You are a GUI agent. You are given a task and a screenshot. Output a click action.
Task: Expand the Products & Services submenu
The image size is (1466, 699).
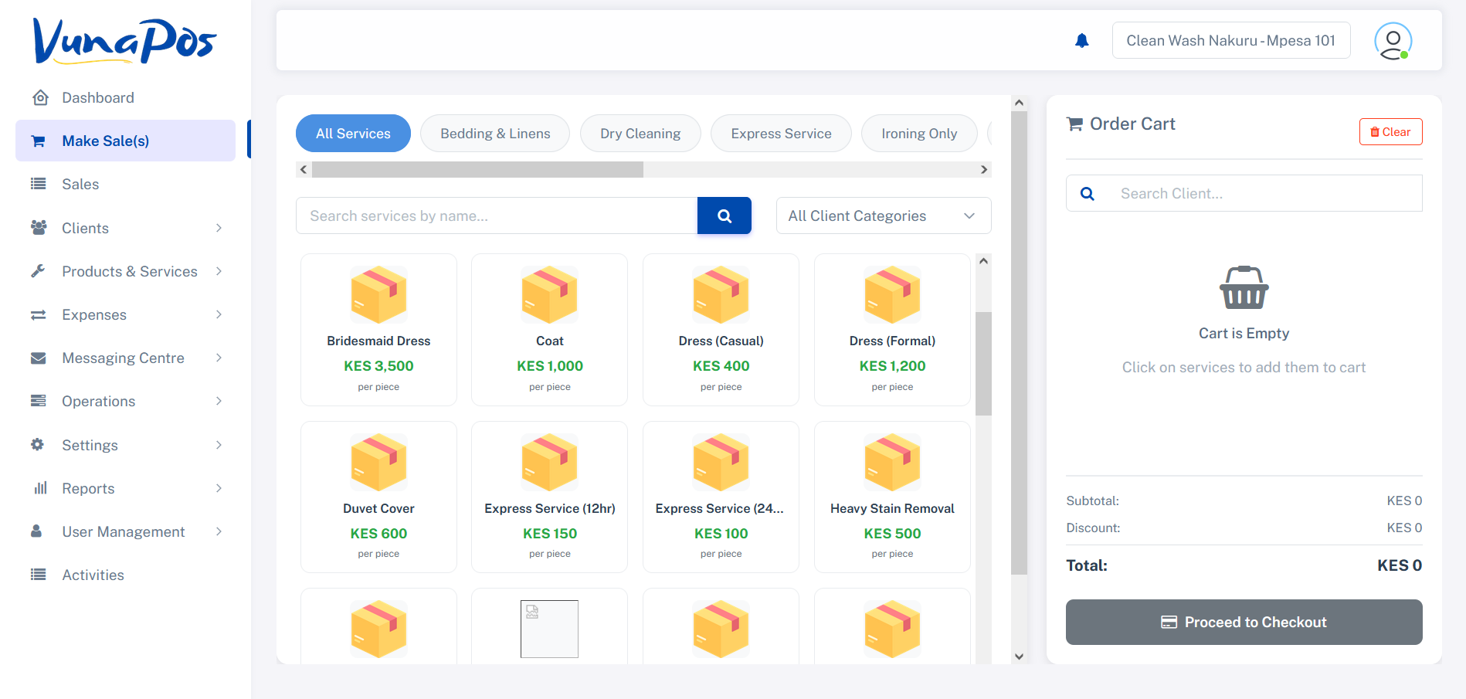[219, 271]
